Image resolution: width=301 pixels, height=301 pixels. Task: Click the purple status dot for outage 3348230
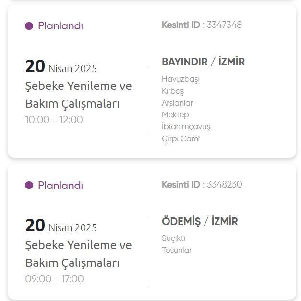point(29,185)
